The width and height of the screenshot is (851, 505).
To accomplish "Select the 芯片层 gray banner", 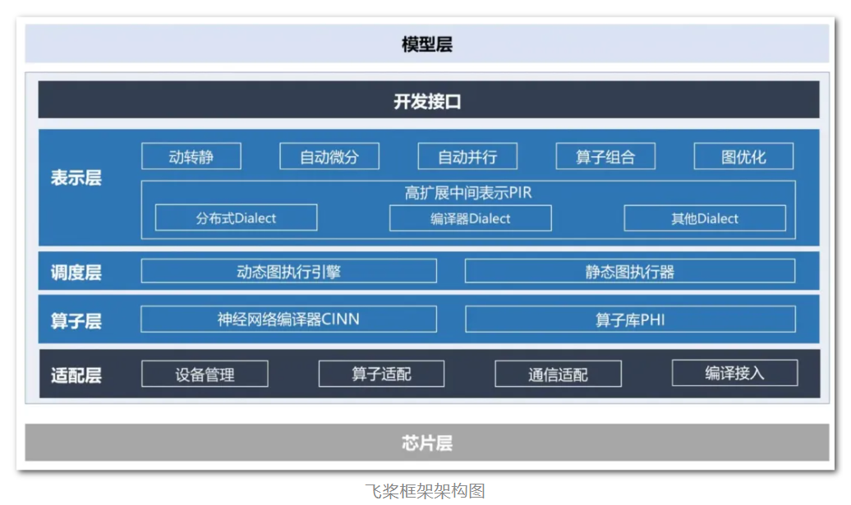I will (x=426, y=443).
